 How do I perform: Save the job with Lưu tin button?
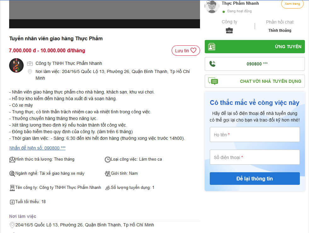186,50
